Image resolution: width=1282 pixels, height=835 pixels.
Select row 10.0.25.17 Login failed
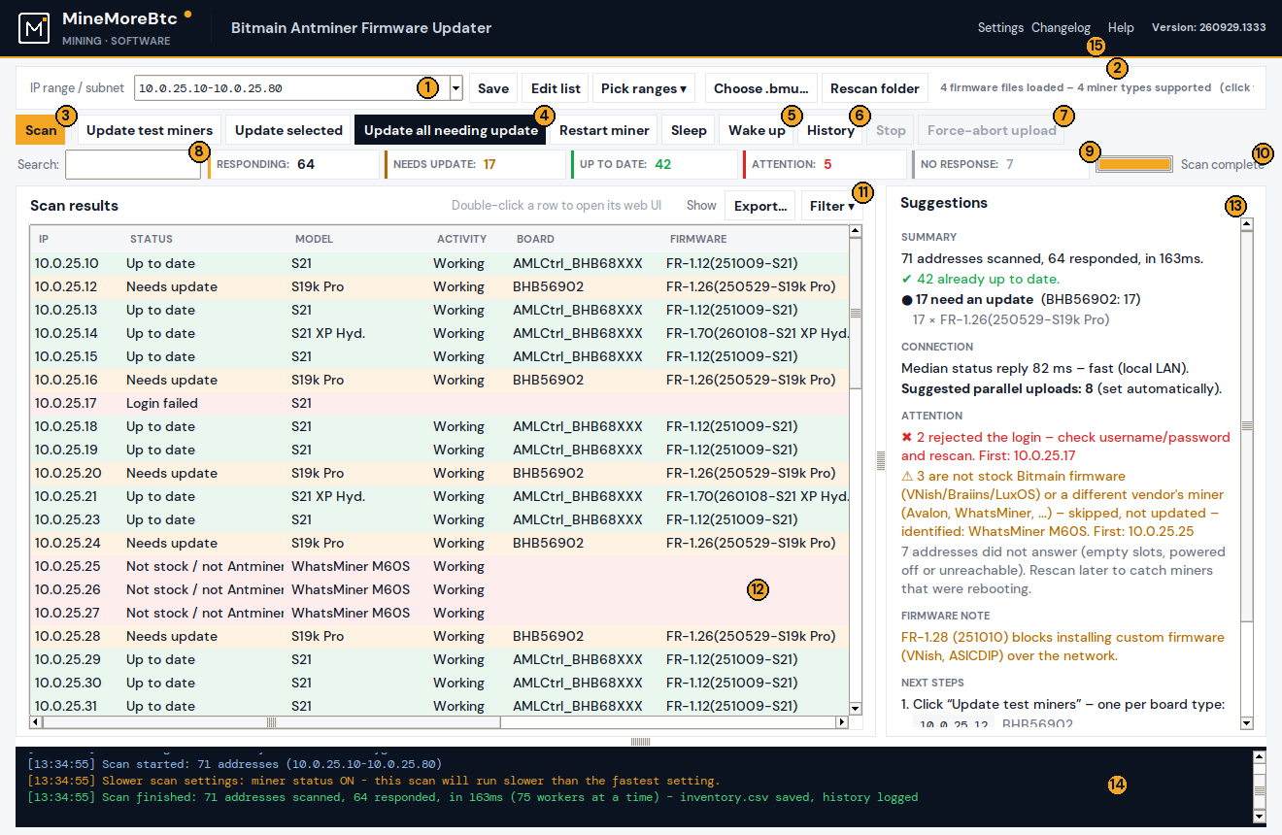click(439, 403)
